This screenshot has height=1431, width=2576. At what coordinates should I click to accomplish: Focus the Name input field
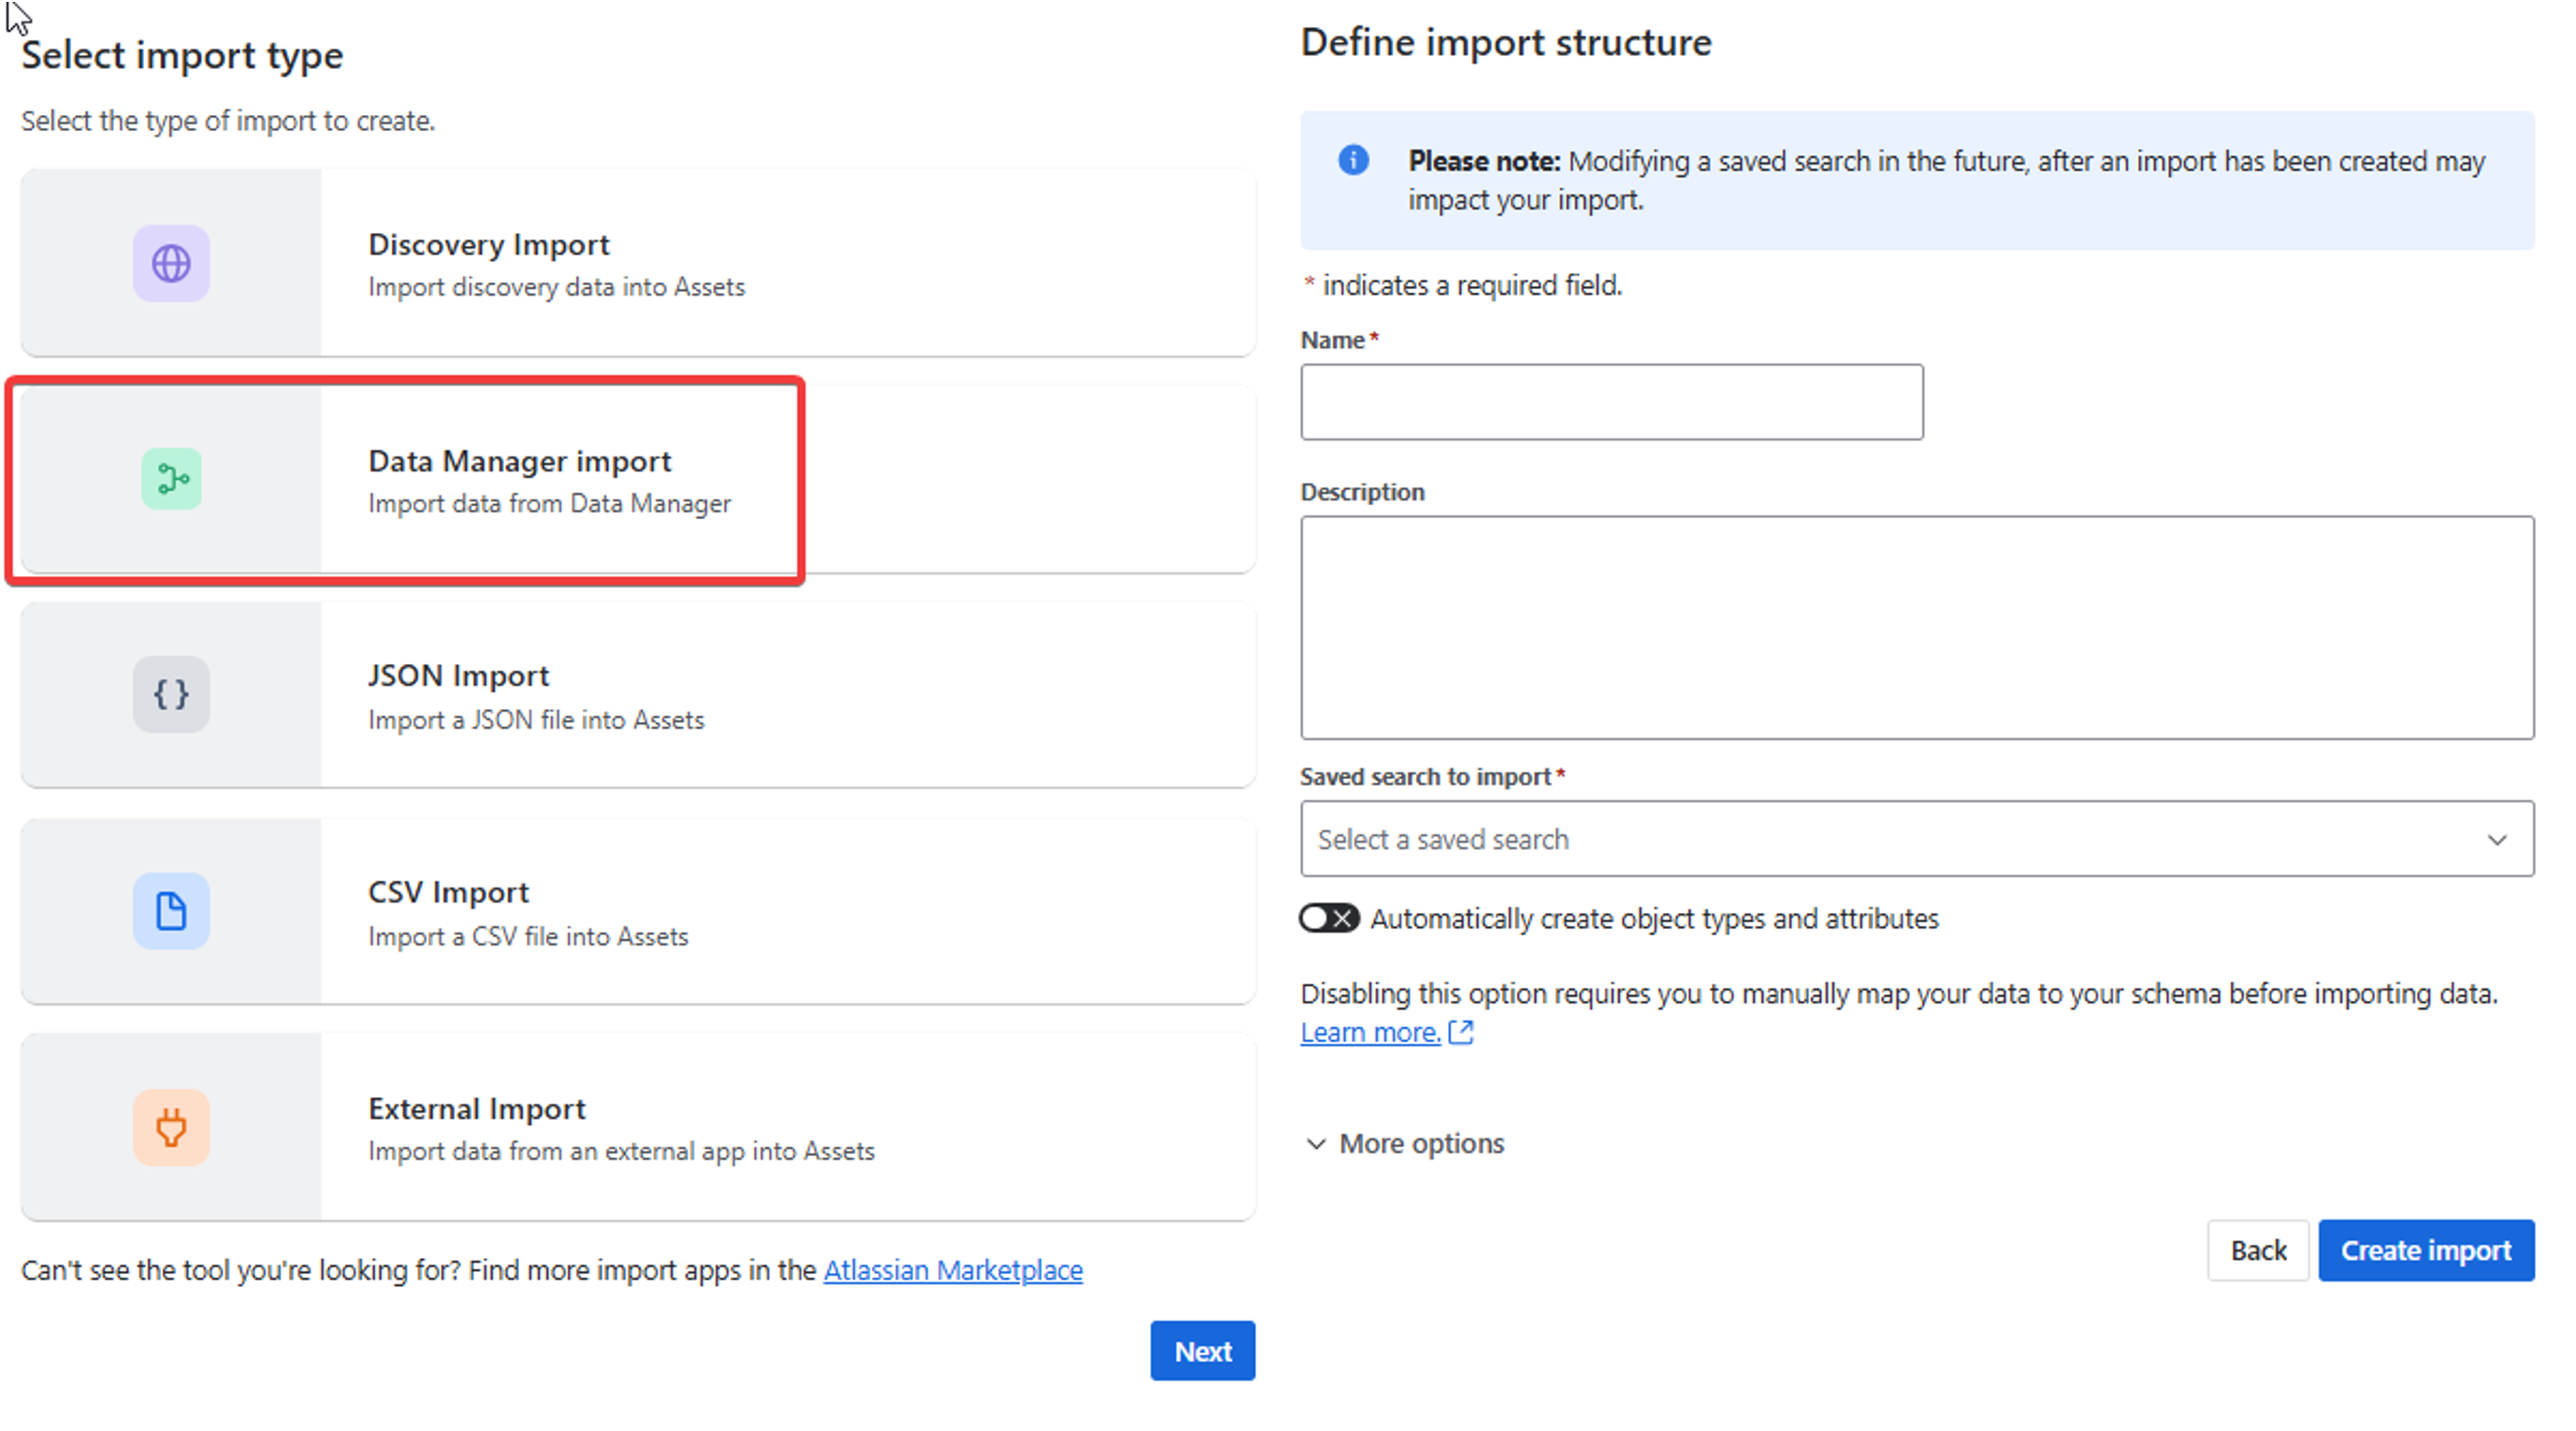1611,402
